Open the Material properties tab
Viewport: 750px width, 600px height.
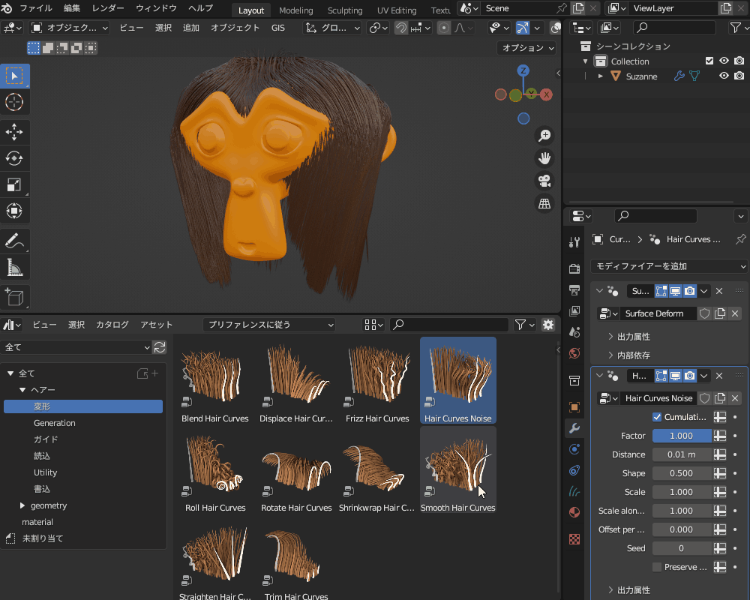tap(574, 512)
